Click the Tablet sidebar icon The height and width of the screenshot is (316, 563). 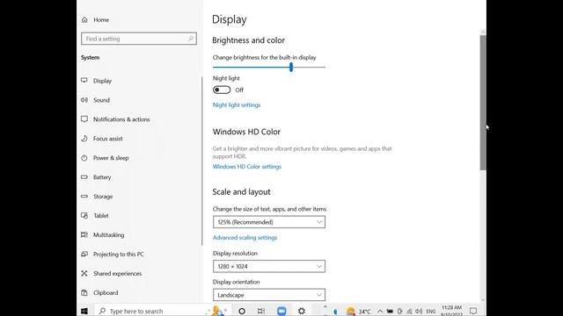click(x=84, y=216)
